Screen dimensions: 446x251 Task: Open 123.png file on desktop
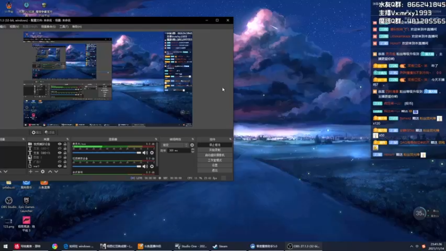click(8, 224)
